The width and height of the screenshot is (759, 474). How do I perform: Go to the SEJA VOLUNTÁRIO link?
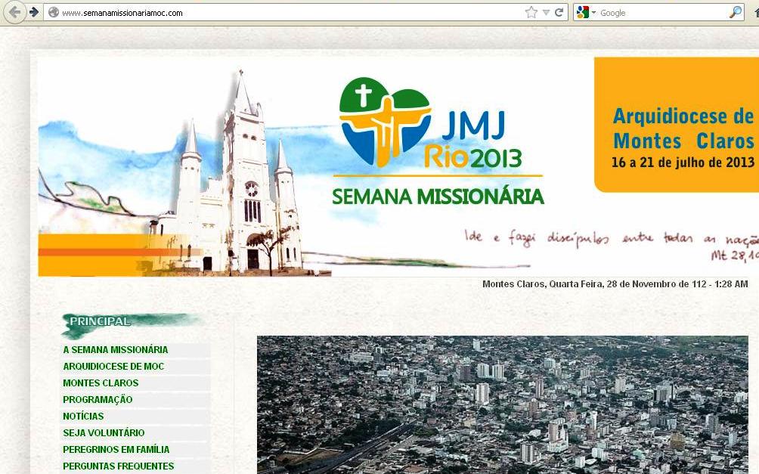[104, 432]
